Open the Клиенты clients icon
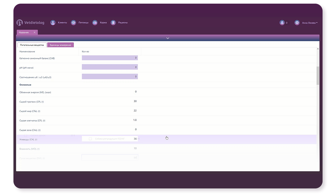The image size is (336, 196). click(x=53, y=23)
